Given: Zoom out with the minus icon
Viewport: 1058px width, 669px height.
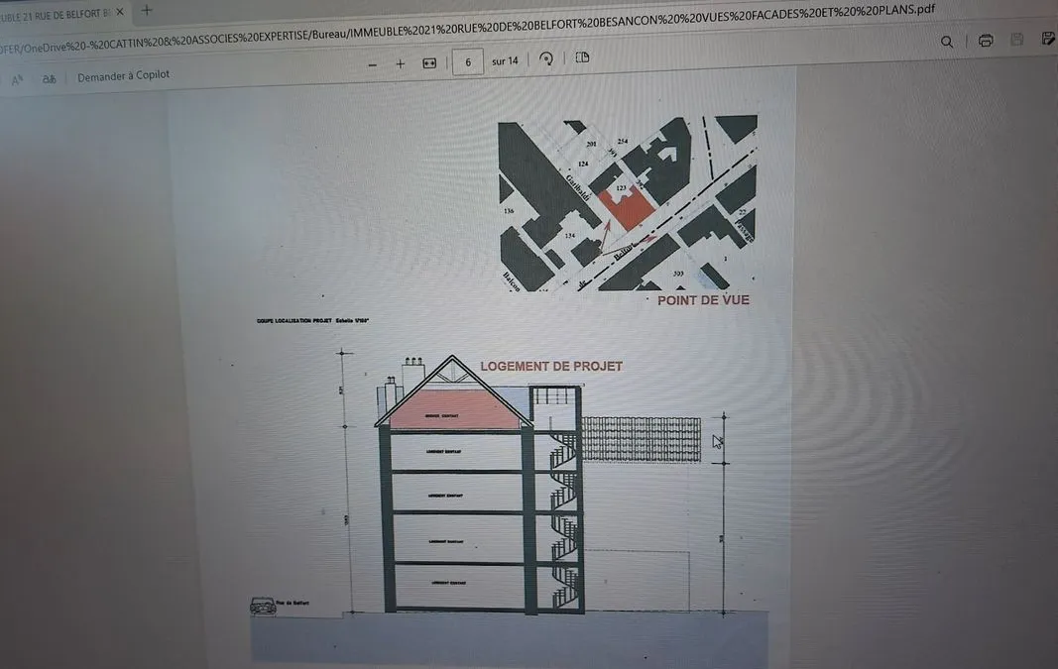Looking at the screenshot, I should tap(372, 64).
